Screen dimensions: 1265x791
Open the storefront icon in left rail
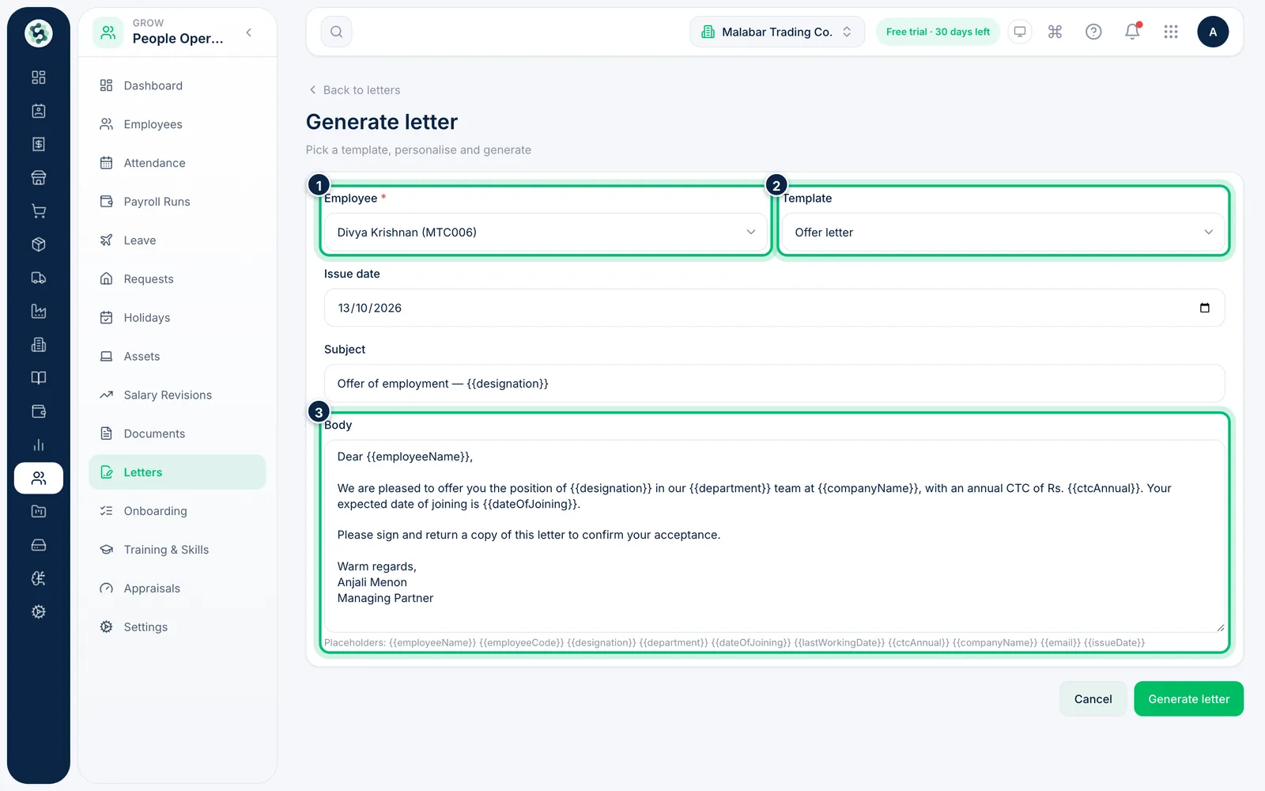(38, 177)
